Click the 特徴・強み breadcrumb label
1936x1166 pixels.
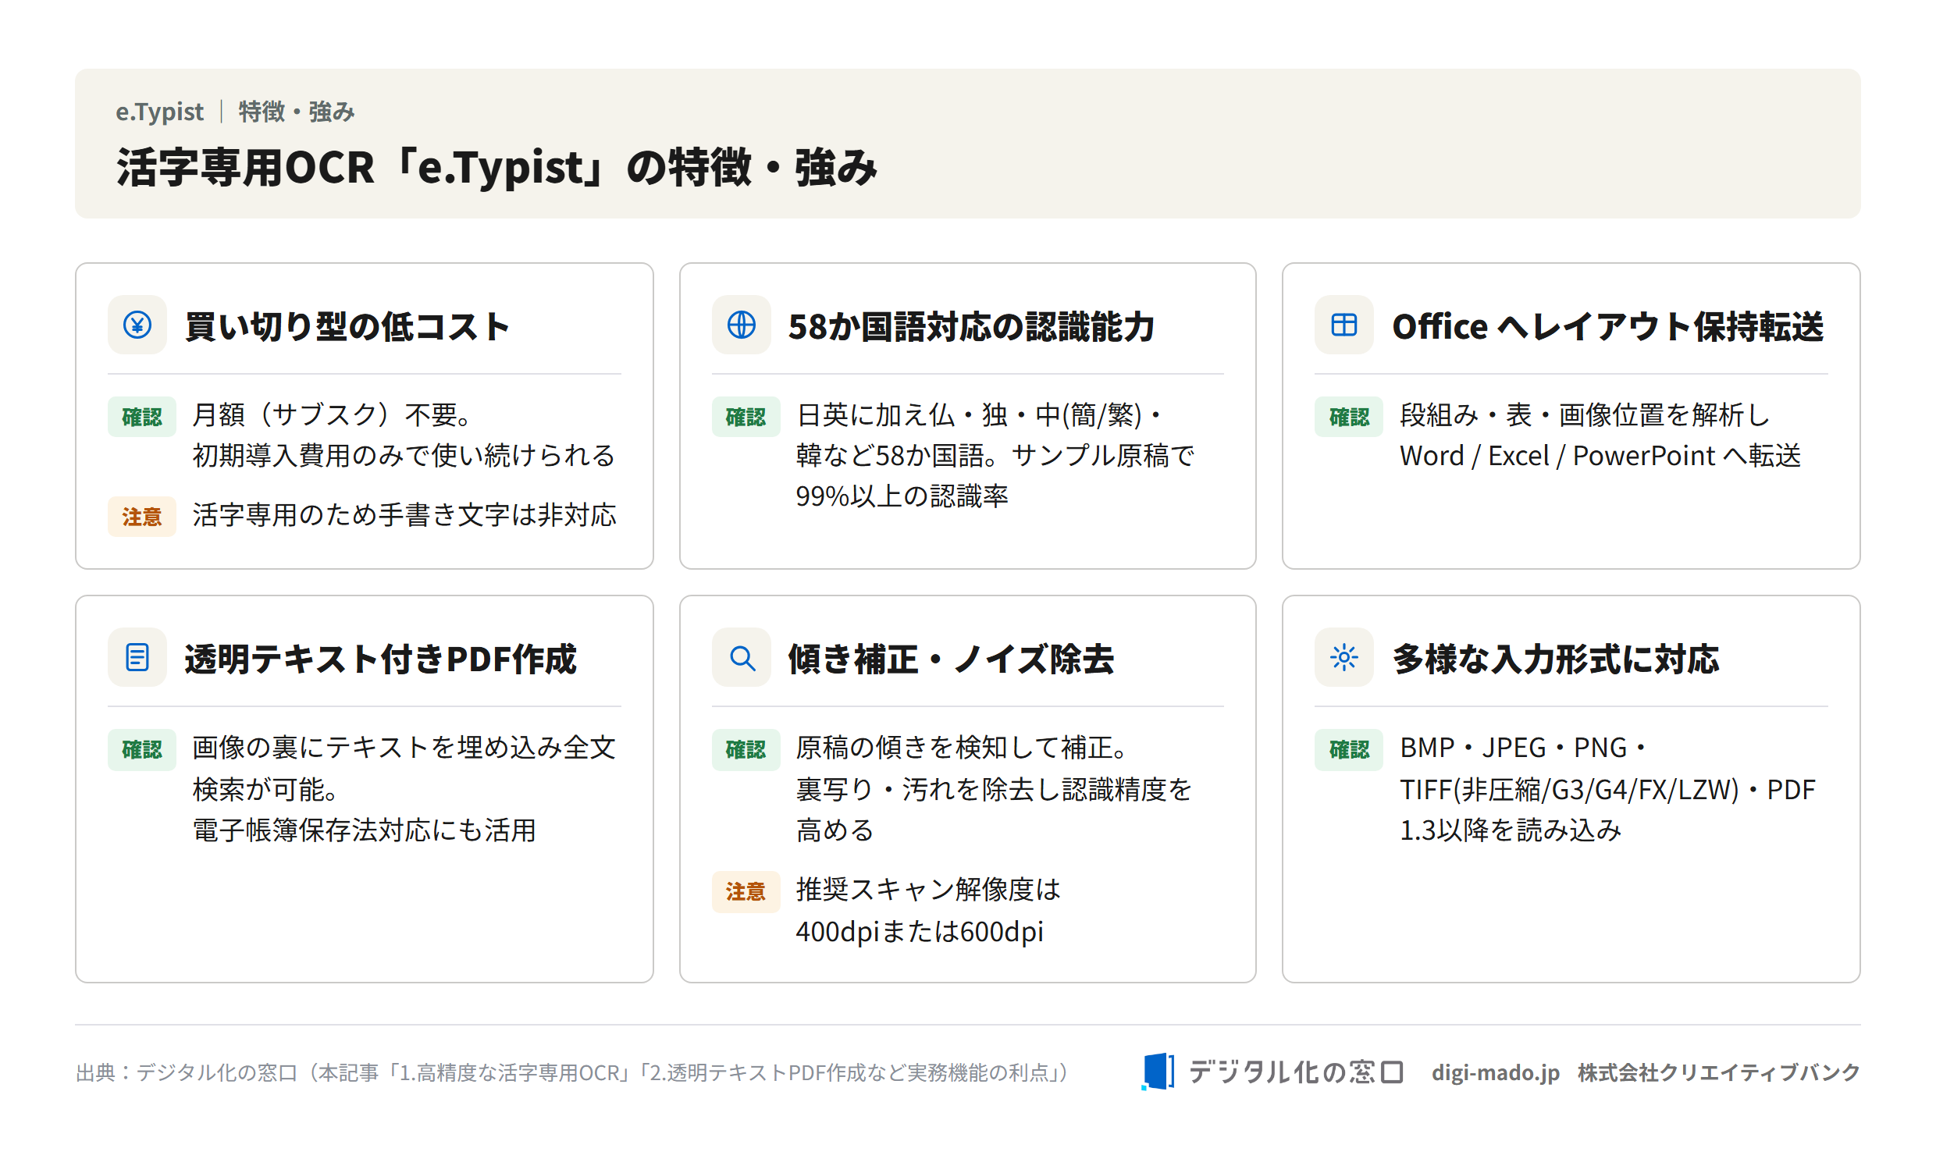[296, 112]
